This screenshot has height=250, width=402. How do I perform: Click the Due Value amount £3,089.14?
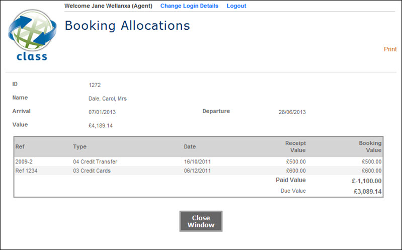pyautogui.click(x=367, y=192)
